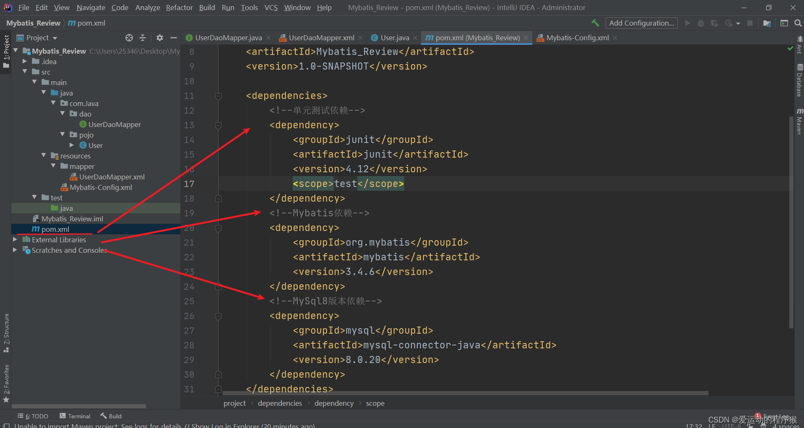Click the 1: Project side tab
This screenshot has height=428, width=804.
click(6, 51)
